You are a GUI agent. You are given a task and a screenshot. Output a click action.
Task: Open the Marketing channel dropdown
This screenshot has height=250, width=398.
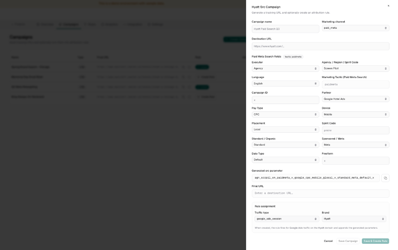pyautogui.click(x=355, y=28)
